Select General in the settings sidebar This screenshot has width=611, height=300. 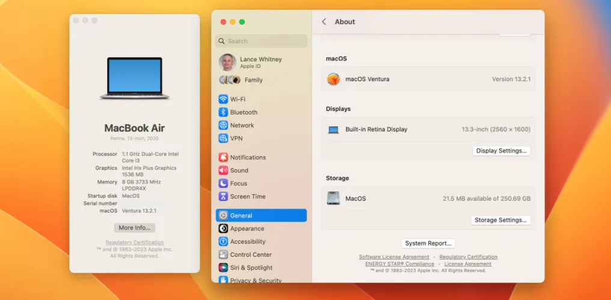point(261,215)
